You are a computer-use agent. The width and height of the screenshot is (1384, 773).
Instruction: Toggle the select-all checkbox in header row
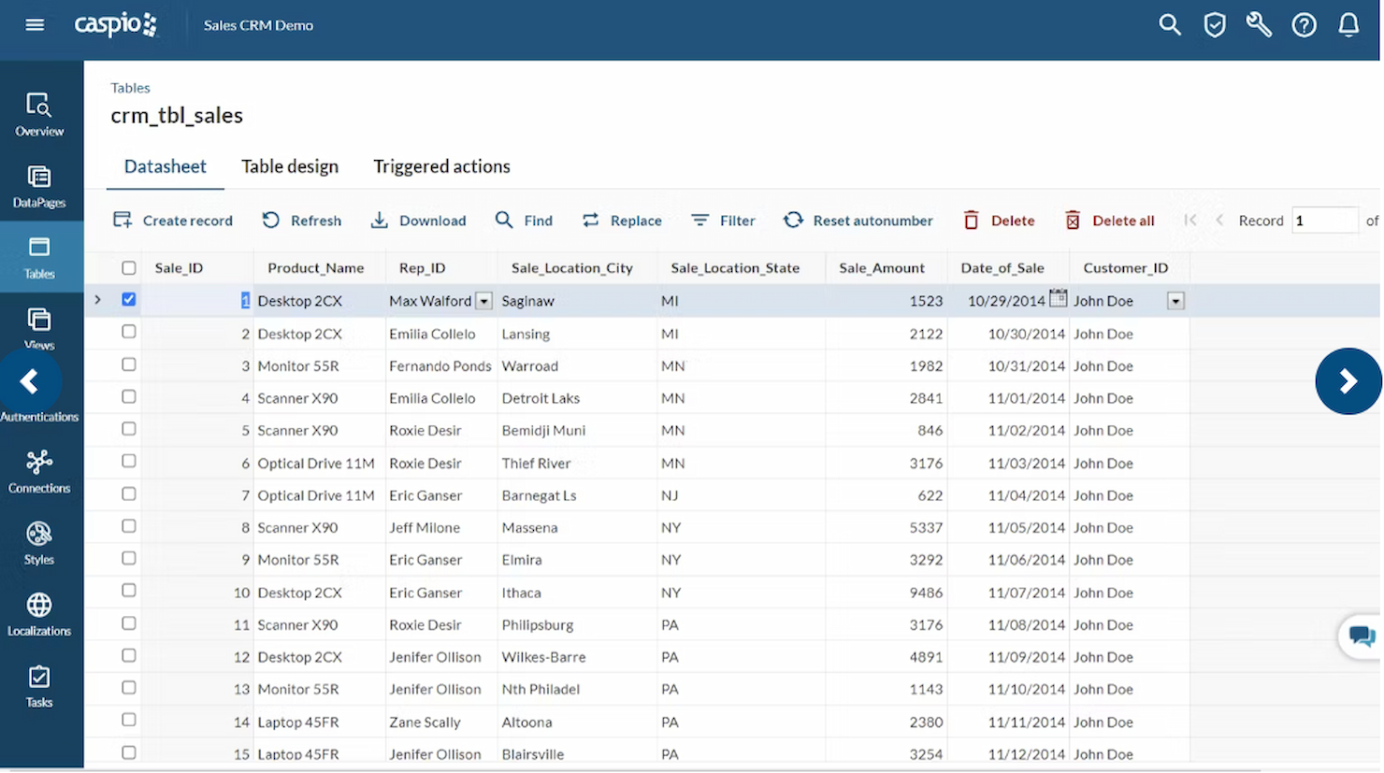pos(129,268)
